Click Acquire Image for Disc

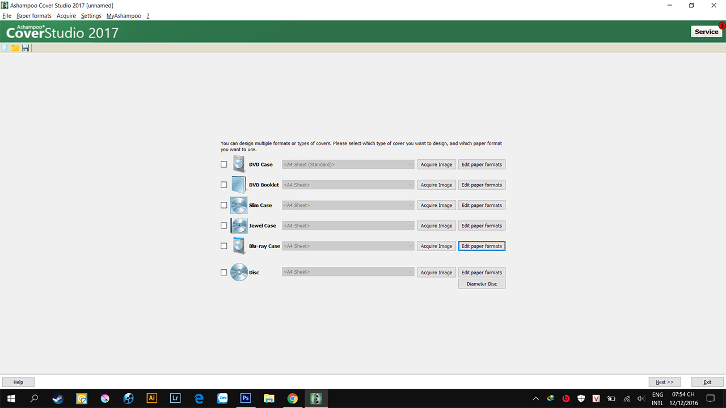click(437, 273)
